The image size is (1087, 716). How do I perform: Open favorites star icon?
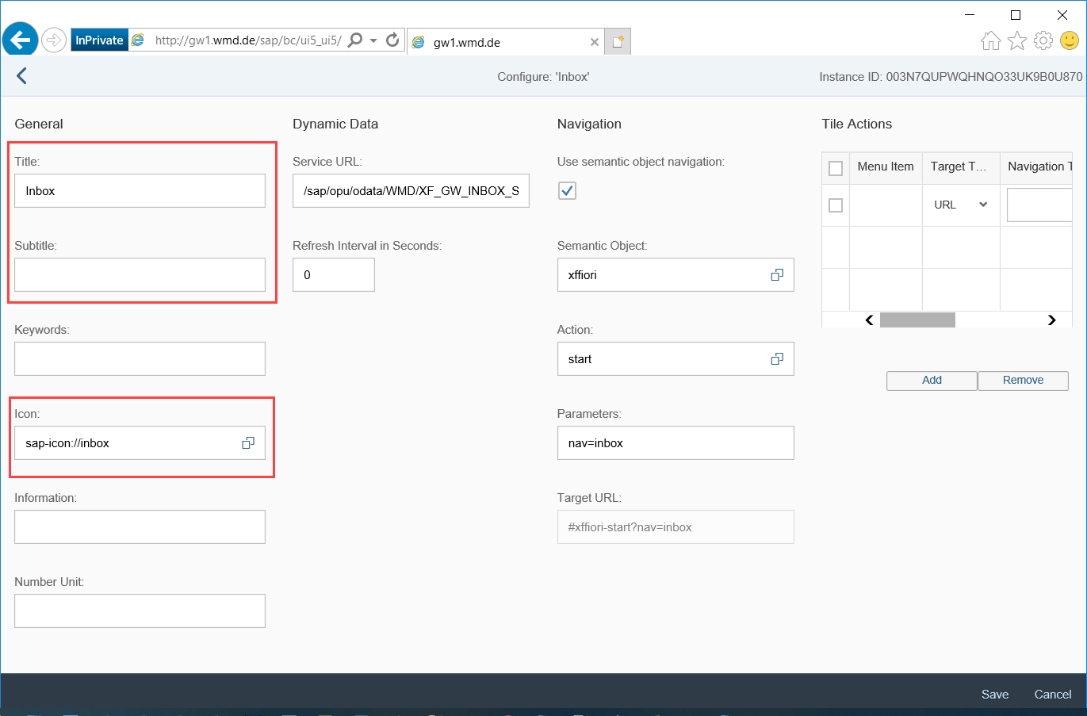tap(1017, 41)
